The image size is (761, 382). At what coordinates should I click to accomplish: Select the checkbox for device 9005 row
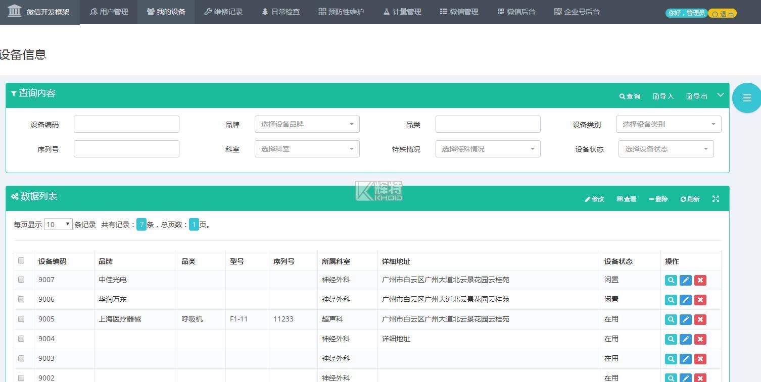click(21, 319)
